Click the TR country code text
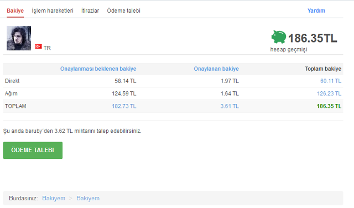The width and height of the screenshot is (354, 208). [x=47, y=48]
